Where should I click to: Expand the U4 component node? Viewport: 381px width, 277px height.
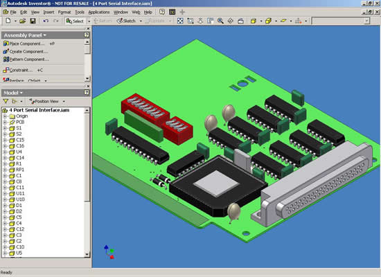(x=5, y=152)
